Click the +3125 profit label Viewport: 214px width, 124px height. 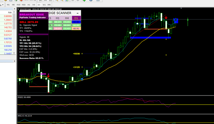(x=76, y=67)
